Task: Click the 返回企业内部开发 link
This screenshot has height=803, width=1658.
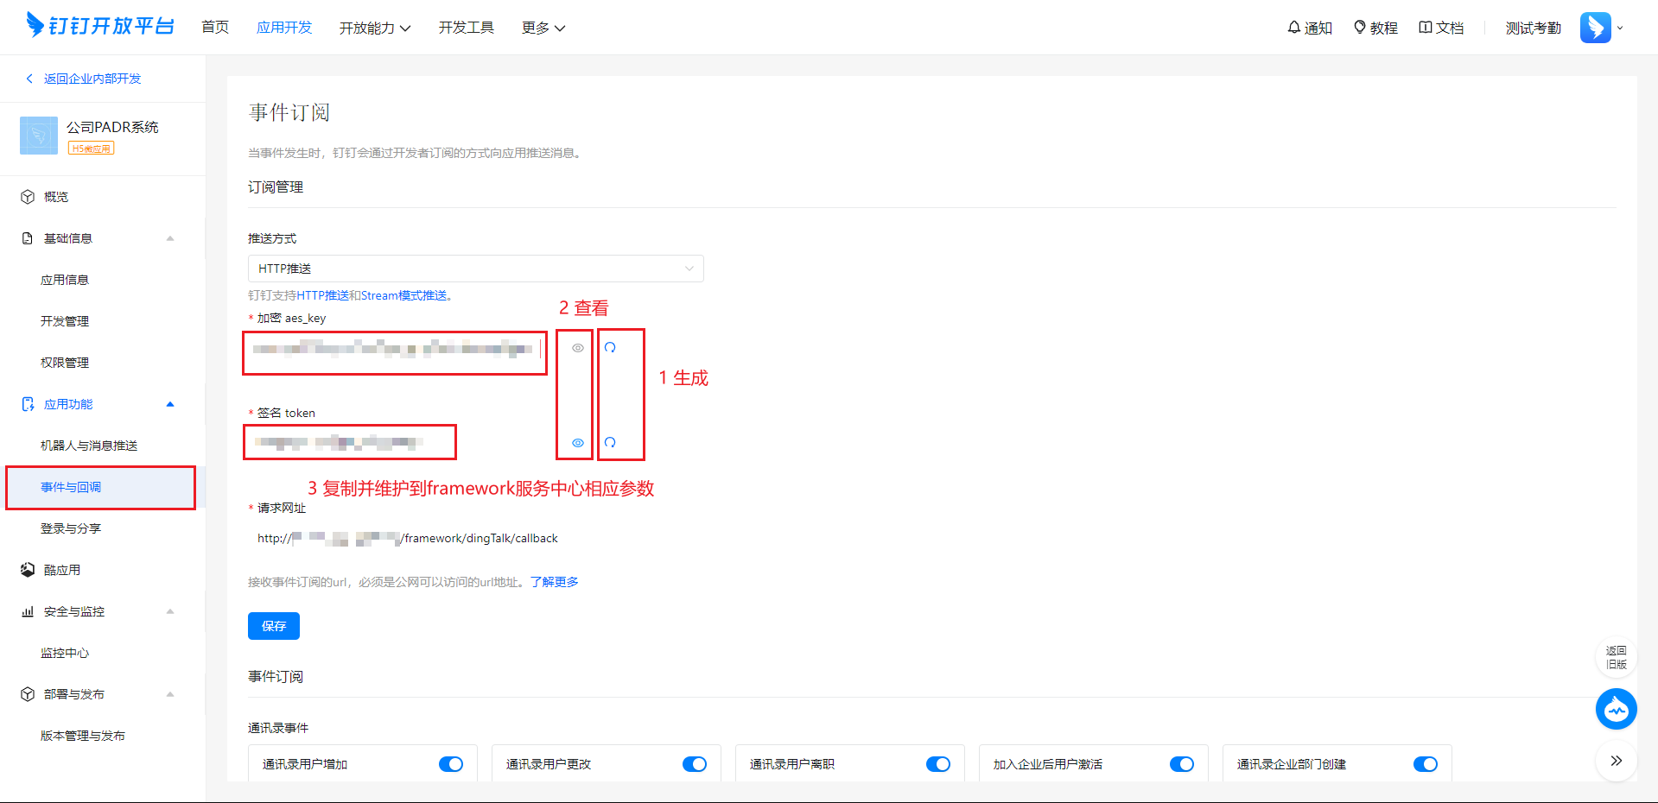Action: click(x=92, y=79)
